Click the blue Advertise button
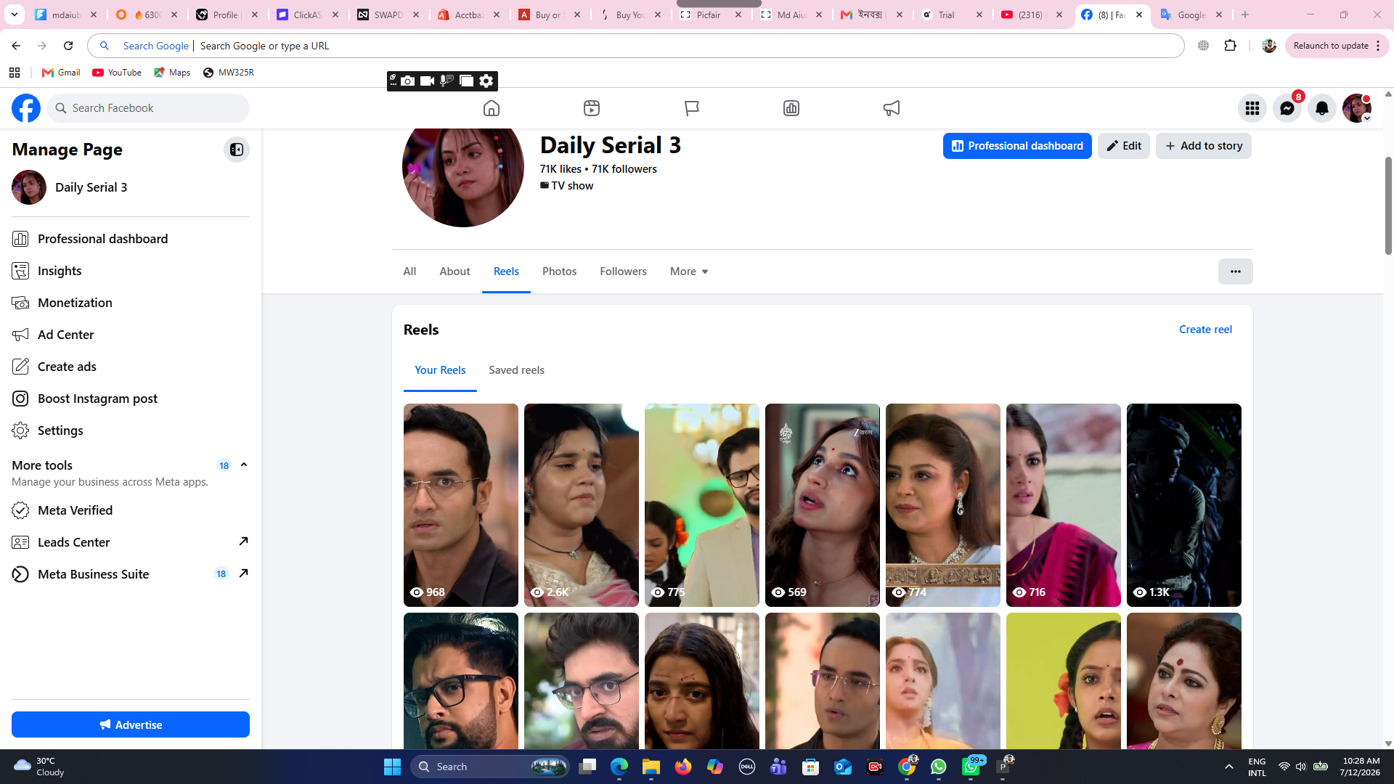Image resolution: width=1394 pixels, height=784 pixels. (x=131, y=724)
